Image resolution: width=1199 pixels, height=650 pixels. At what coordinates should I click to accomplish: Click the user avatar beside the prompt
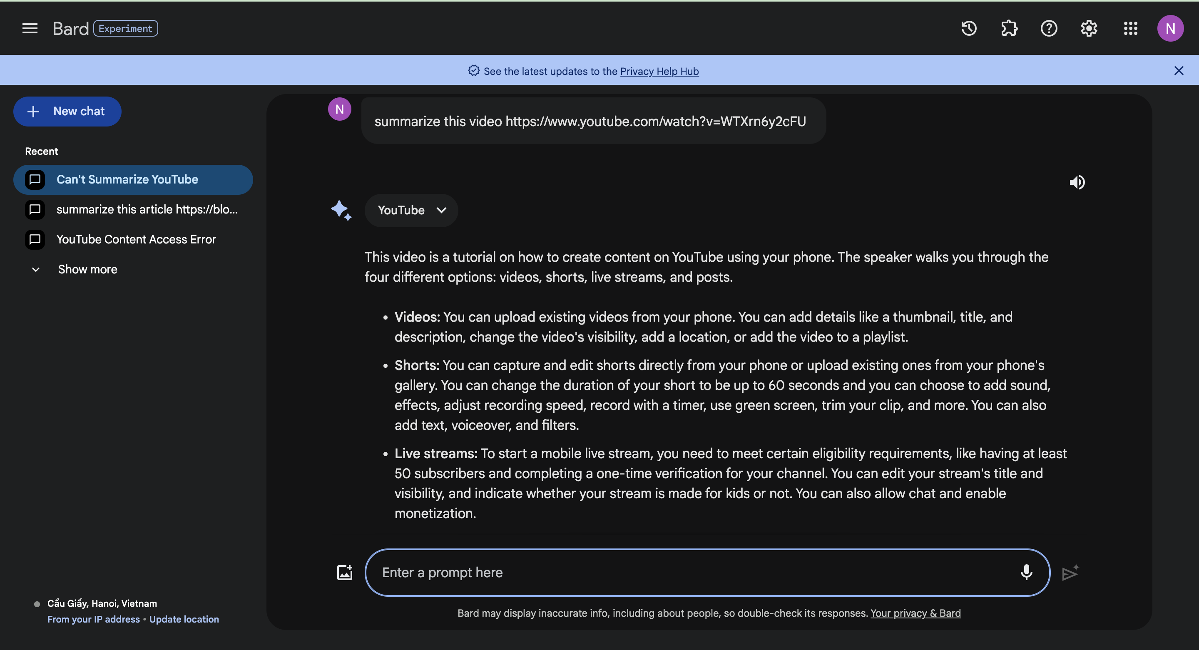[340, 109]
